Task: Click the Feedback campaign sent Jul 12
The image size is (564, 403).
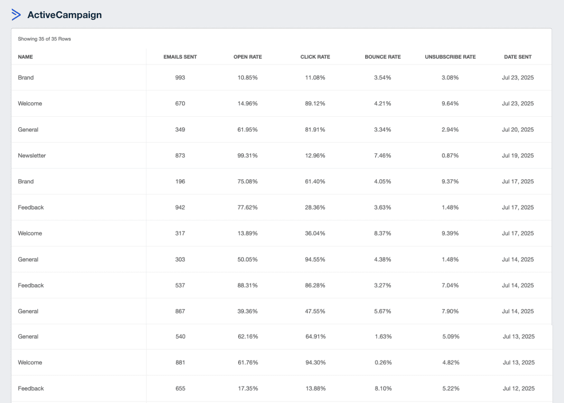Action: coord(31,388)
